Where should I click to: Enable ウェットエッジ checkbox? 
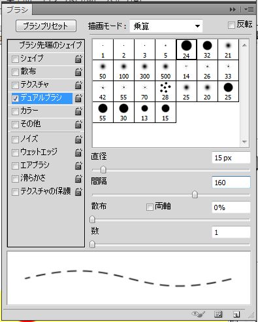pyautogui.click(x=15, y=152)
